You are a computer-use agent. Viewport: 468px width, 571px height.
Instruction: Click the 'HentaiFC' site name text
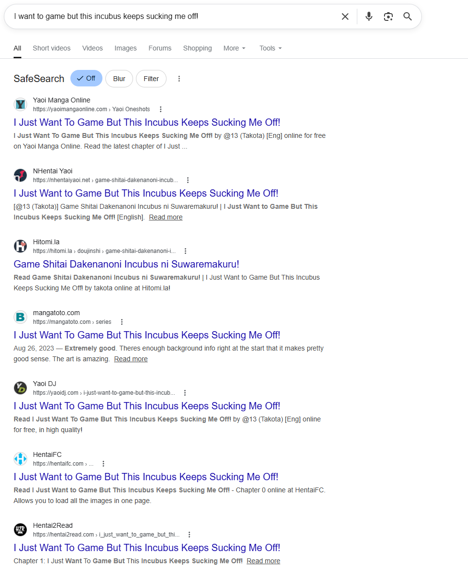point(48,454)
